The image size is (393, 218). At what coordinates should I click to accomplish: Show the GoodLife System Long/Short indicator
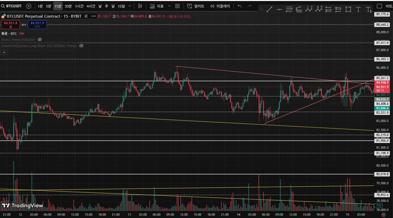81,46
